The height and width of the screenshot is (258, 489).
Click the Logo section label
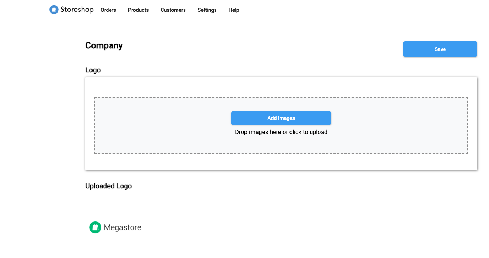[93, 70]
